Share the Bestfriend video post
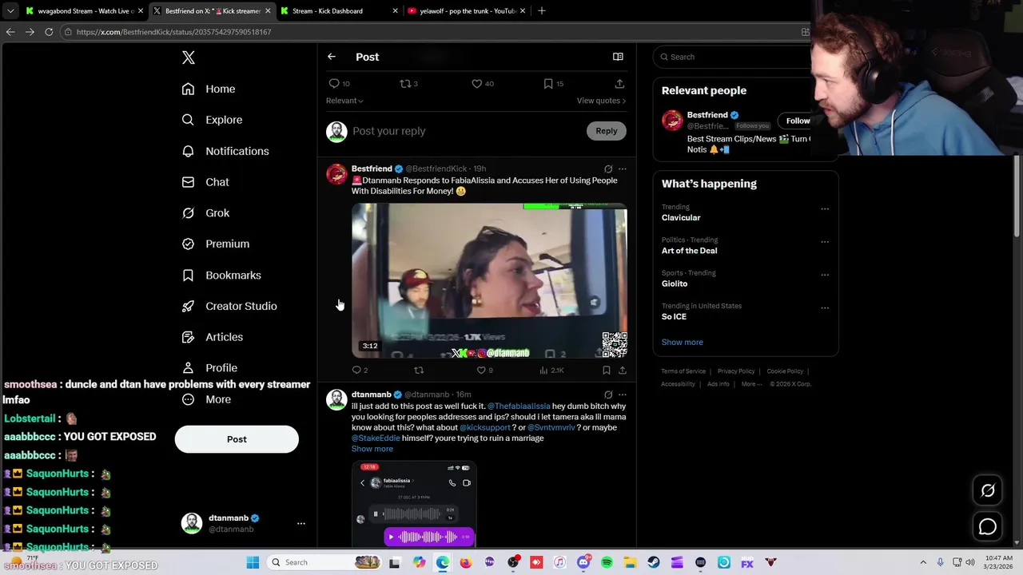Screen dimensions: 1023x575 tap(623, 371)
